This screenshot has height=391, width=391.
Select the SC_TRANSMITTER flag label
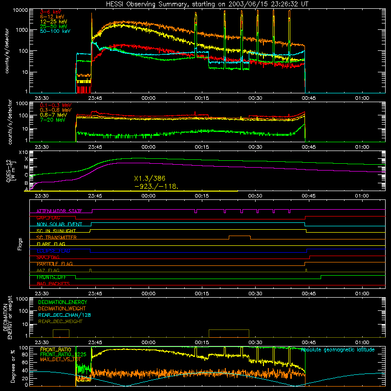click(x=57, y=238)
